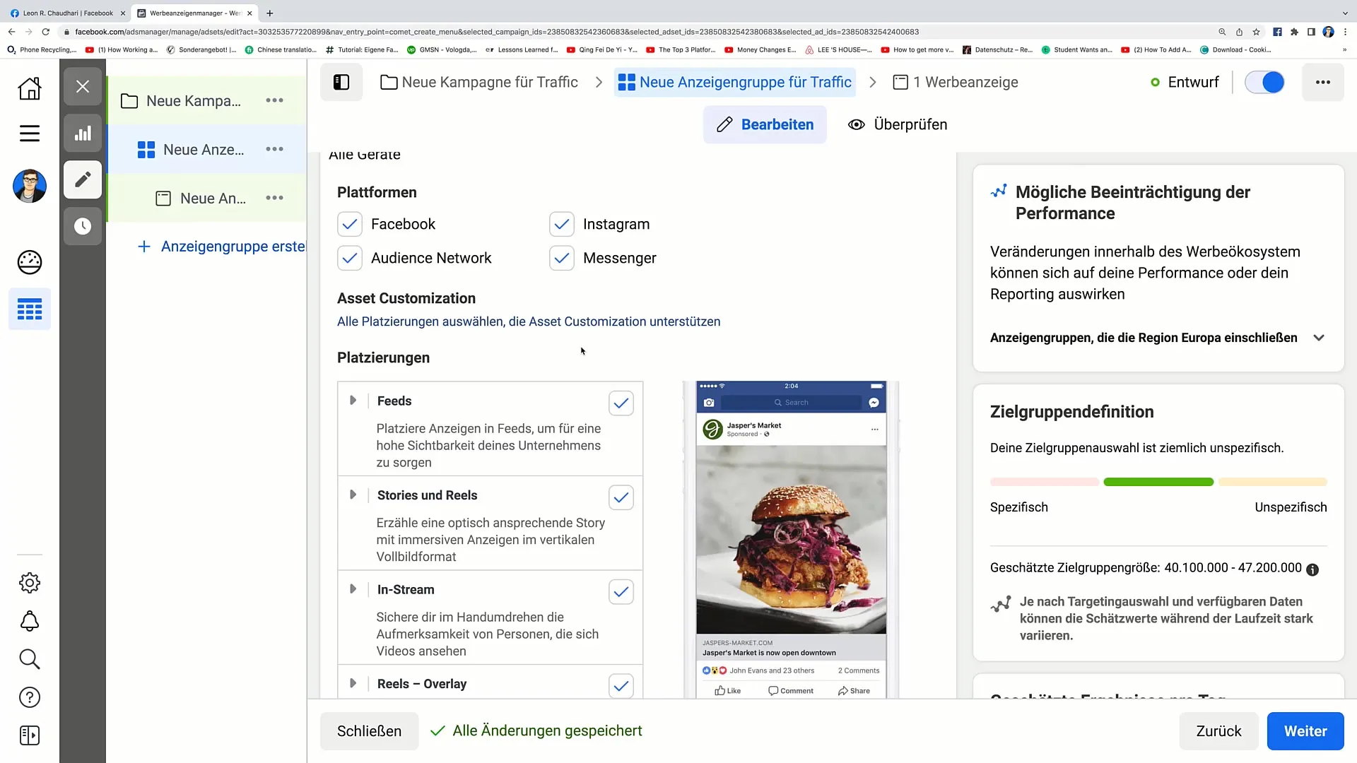Expand the Feeds placement group
The image size is (1357, 763).
(x=353, y=401)
